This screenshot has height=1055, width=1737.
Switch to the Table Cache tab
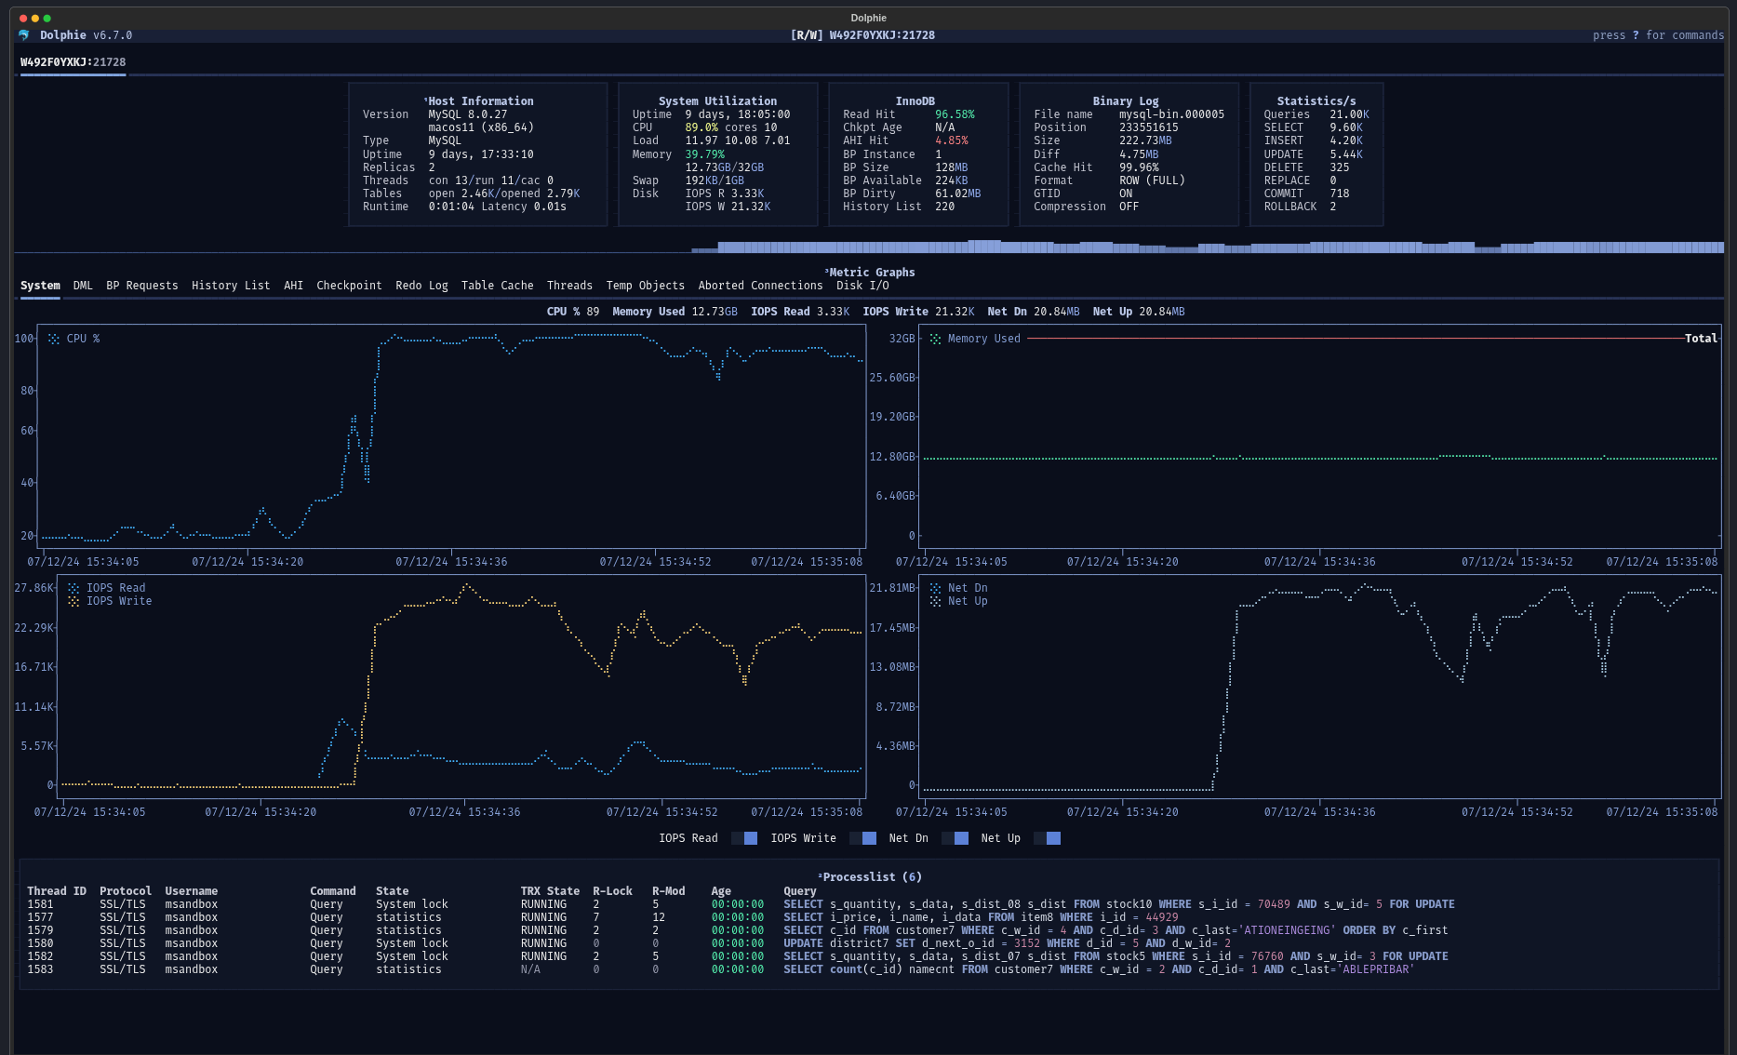[x=498, y=286]
